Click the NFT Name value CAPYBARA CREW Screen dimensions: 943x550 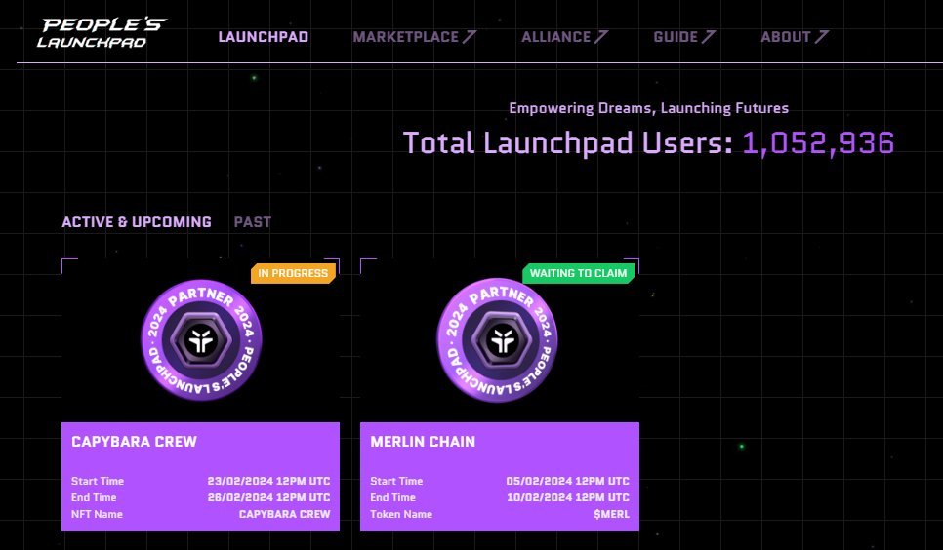284,515
